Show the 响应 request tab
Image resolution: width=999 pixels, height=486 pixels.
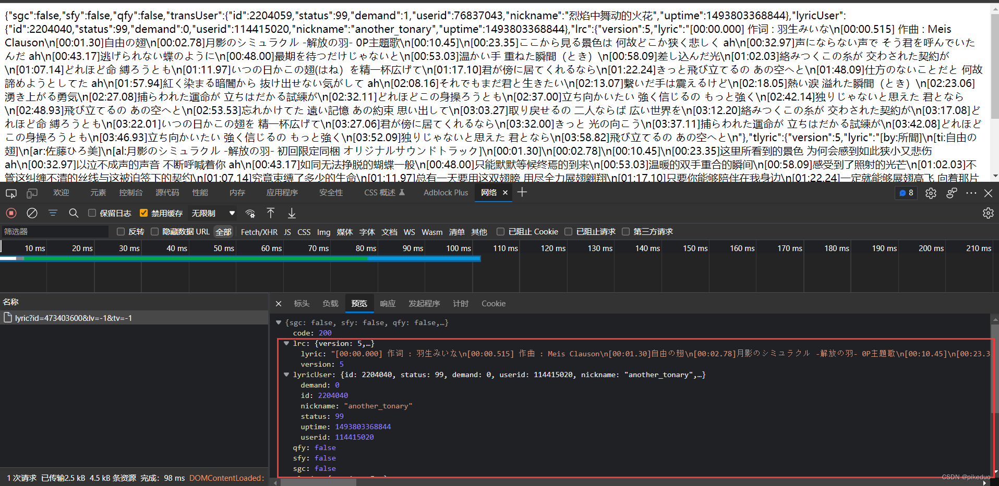pos(388,304)
